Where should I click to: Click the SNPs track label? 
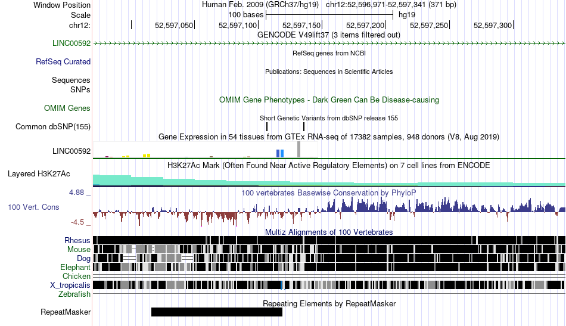pyautogui.click(x=80, y=89)
